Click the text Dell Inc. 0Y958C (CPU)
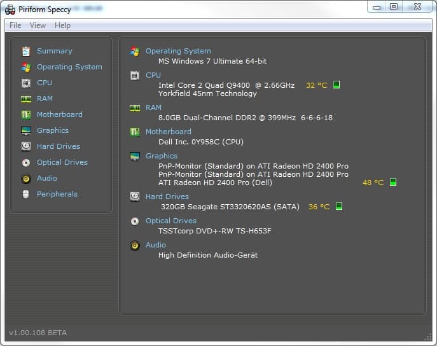Screen dimensions: 437x346 coord(201,142)
